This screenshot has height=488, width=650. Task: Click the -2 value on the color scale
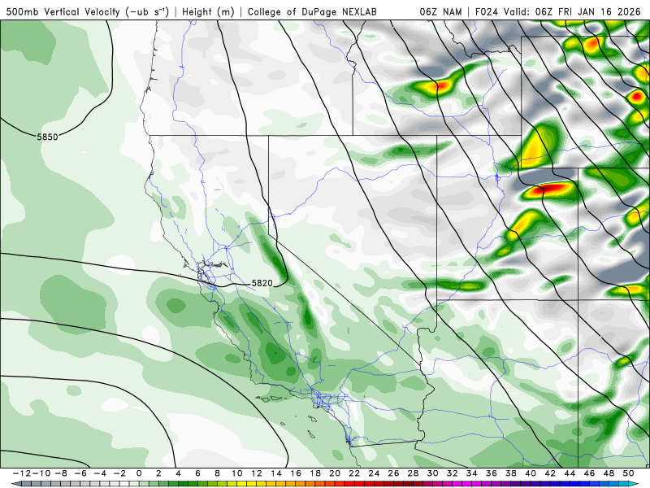coord(119,473)
